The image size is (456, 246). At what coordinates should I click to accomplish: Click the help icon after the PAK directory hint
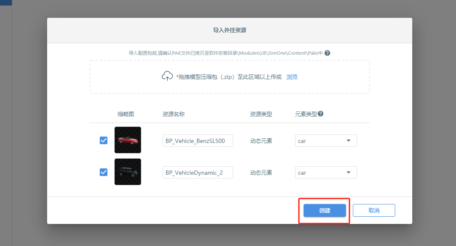click(x=327, y=53)
